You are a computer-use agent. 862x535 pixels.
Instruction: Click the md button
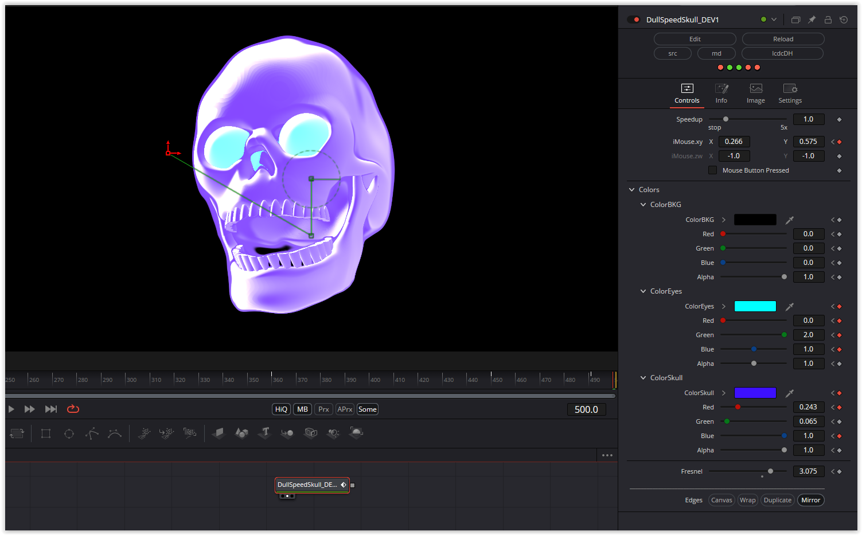[716, 53]
